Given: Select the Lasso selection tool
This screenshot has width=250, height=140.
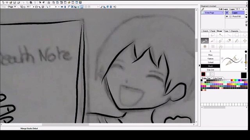Looking at the screenshot, I should click(212, 35).
